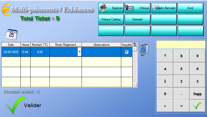Click table scrollbar down arrow
Image resolution: width=207 pixels, height=117 pixels.
(134, 85)
